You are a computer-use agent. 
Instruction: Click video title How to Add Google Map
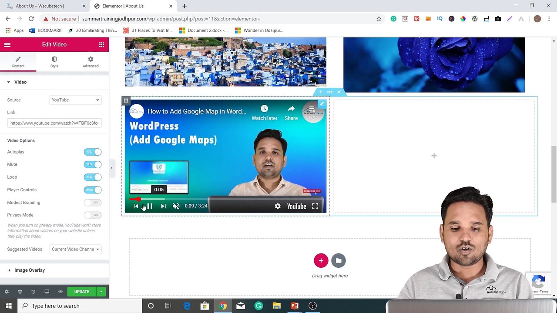pyautogui.click(x=197, y=111)
